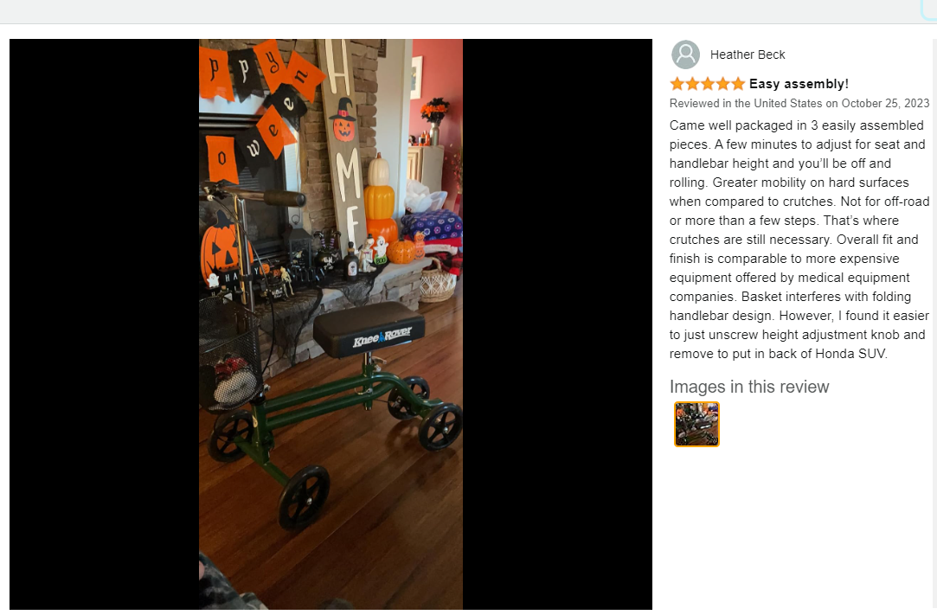Click the first orange rating star
Image resolution: width=937 pixels, height=615 pixels.
pyautogui.click(x=677, y=84)
